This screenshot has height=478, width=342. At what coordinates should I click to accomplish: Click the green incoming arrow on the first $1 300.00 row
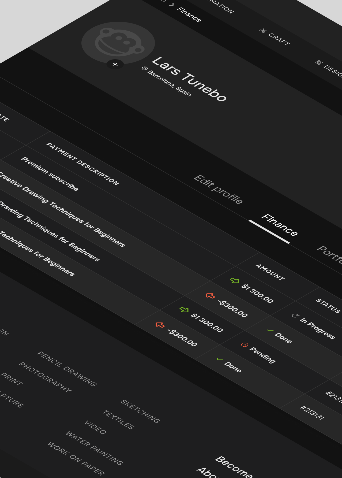coord(235,280)
